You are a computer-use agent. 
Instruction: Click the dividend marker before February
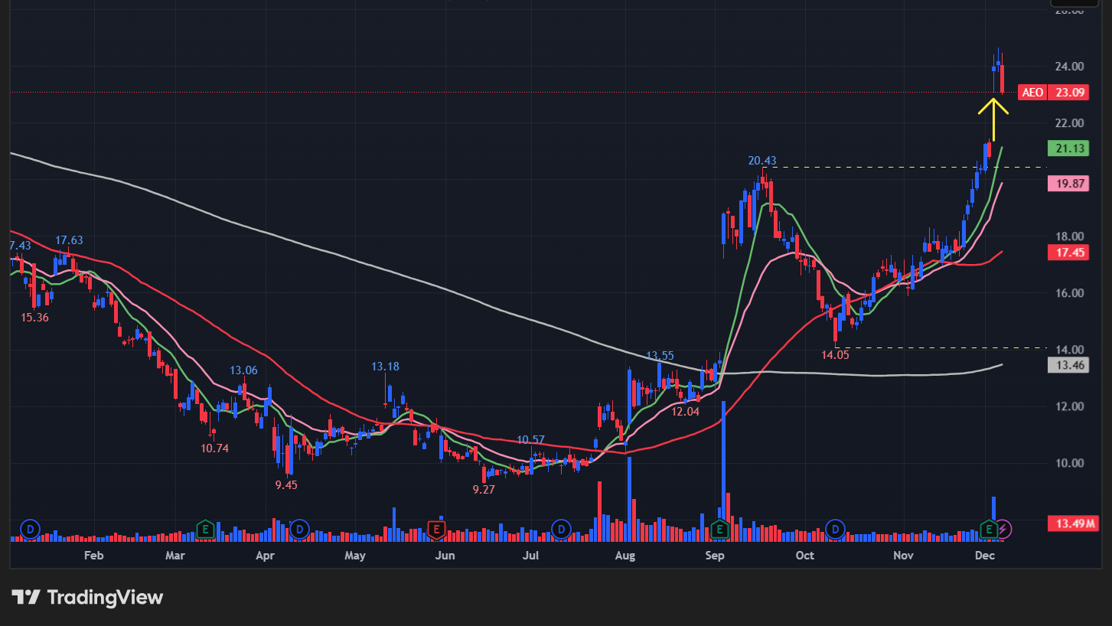pyautogui.click(x=31, y=528)
